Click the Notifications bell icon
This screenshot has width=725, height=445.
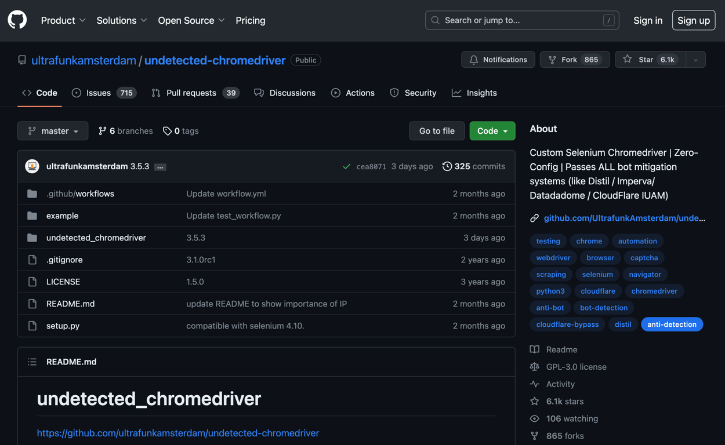(474, 60)
